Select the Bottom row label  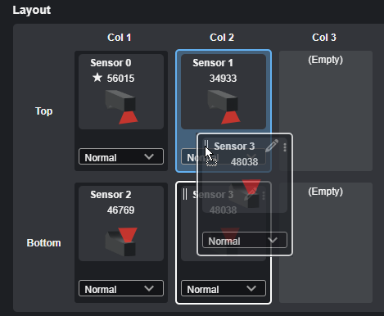(x=43, y=243)
